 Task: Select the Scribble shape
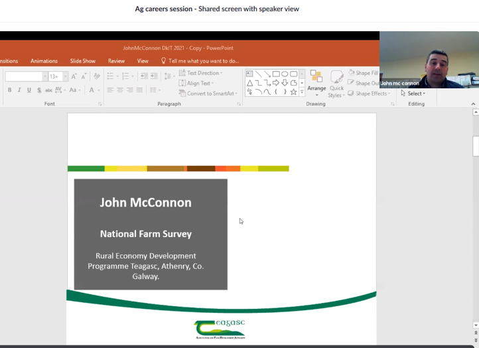click(249, 92)
